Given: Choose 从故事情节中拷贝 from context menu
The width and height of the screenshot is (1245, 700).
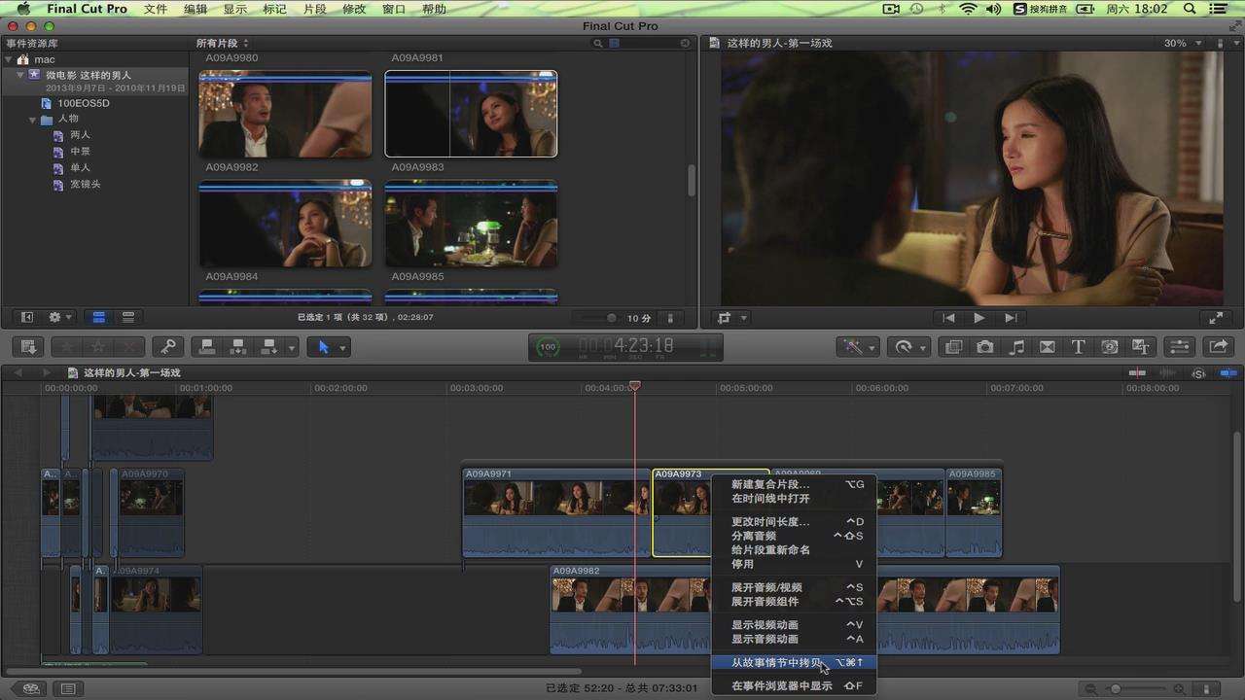Looking at the screenshot, I should pyautogui.click(x=776, y=663).
